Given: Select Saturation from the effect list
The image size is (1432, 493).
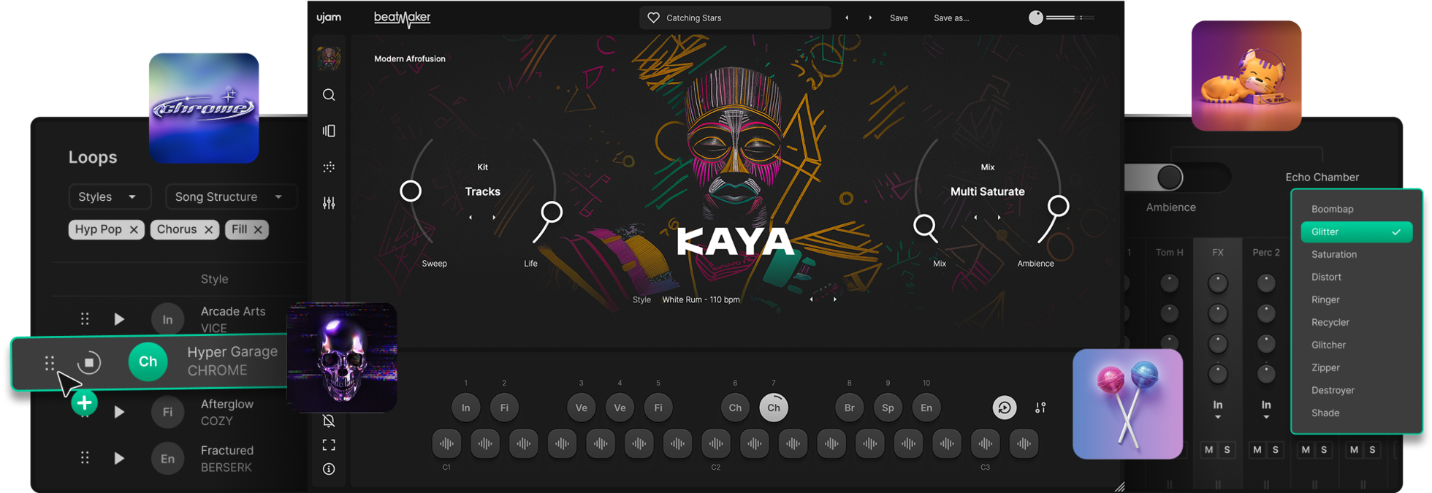Looking at the screenshot, I should (1333, 254).
